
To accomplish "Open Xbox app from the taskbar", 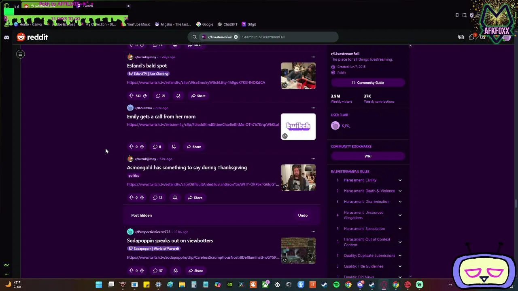I will [x=265, y=285].
